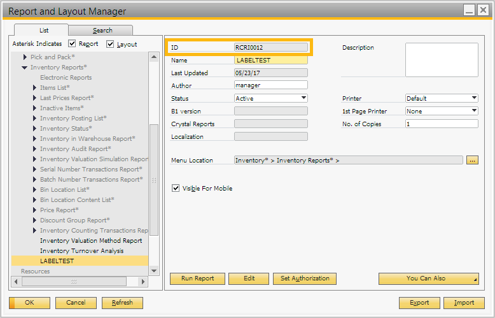Click the Set Authorization button

click(x=305, y=278)
